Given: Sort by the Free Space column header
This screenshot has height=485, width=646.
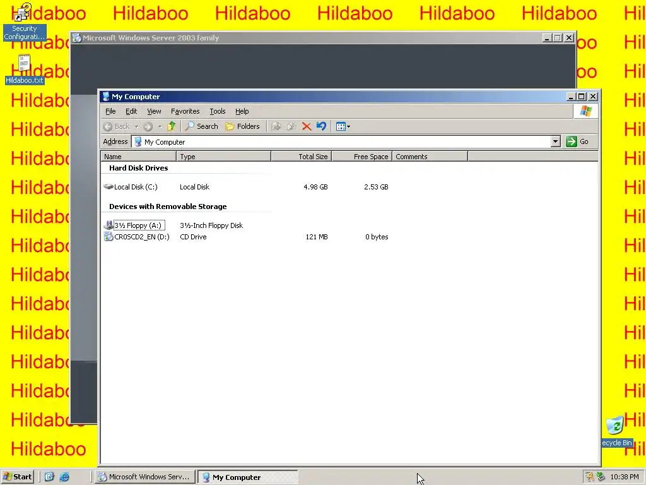Looking at the screenshot, I should pos(361,157).
